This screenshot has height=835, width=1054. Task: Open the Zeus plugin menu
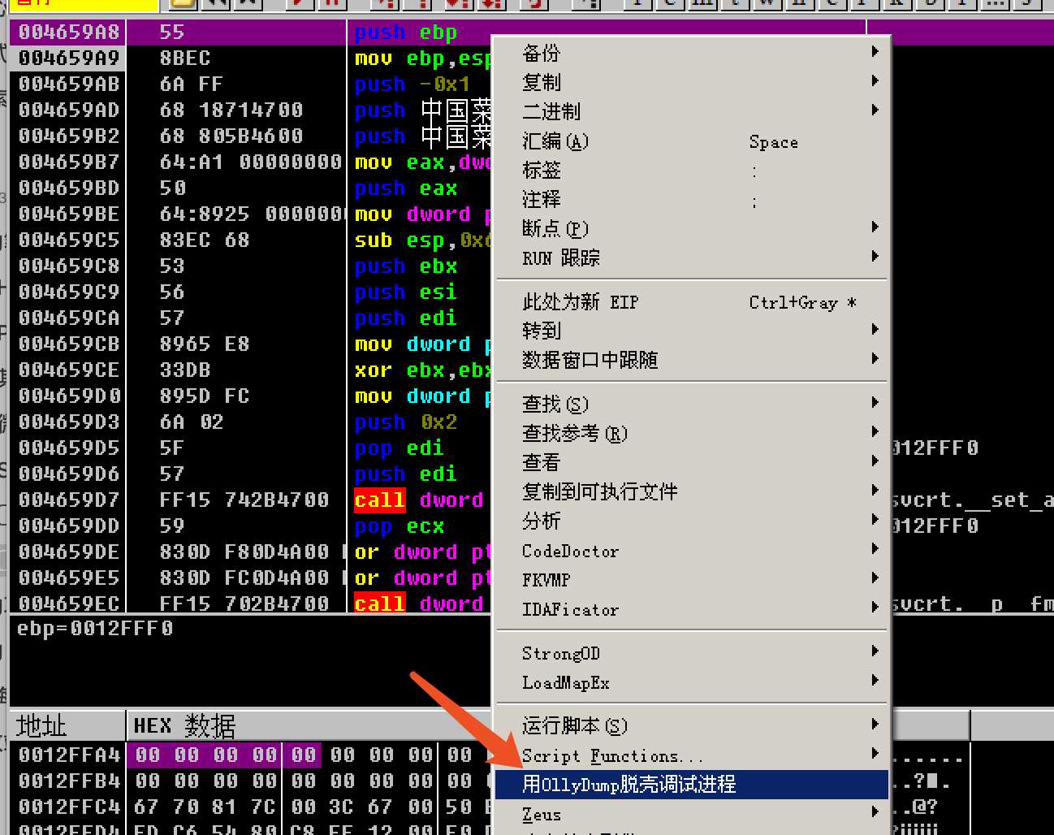[x=692, y=814]
